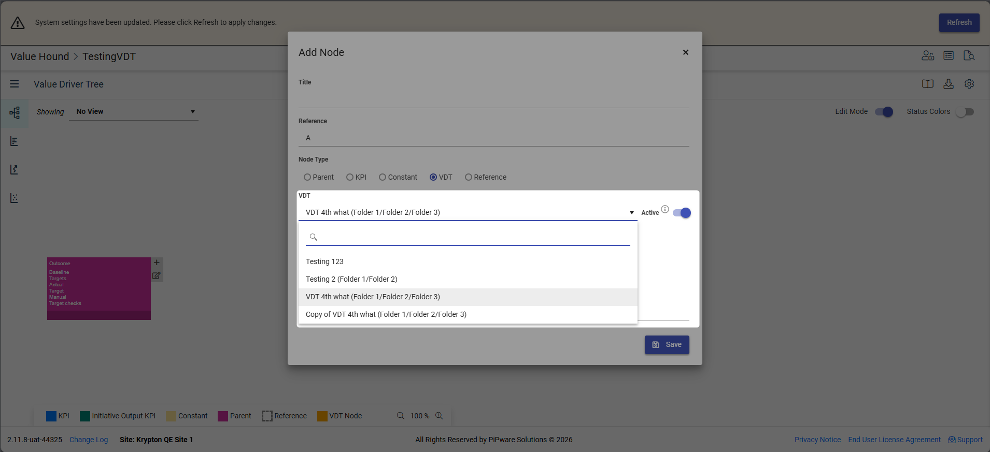Open the Showing No View dropdown

(x=134, y=112)
